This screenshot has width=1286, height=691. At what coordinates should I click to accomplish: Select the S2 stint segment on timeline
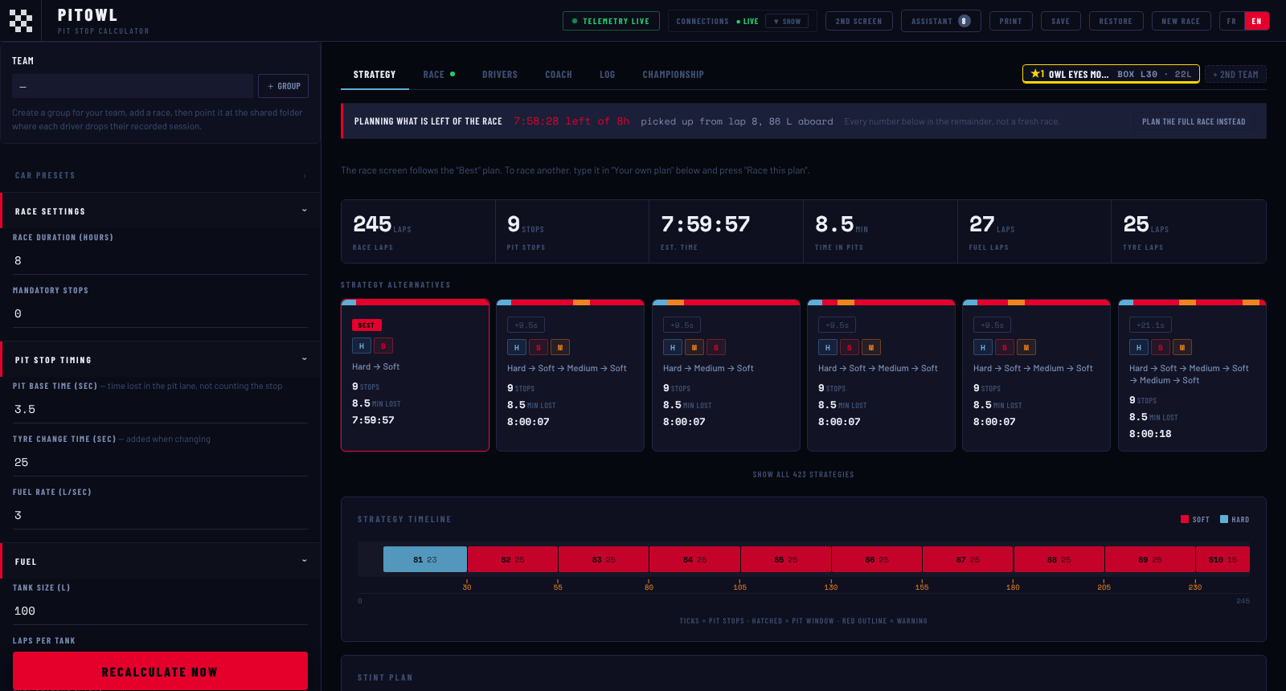point(513,559)
